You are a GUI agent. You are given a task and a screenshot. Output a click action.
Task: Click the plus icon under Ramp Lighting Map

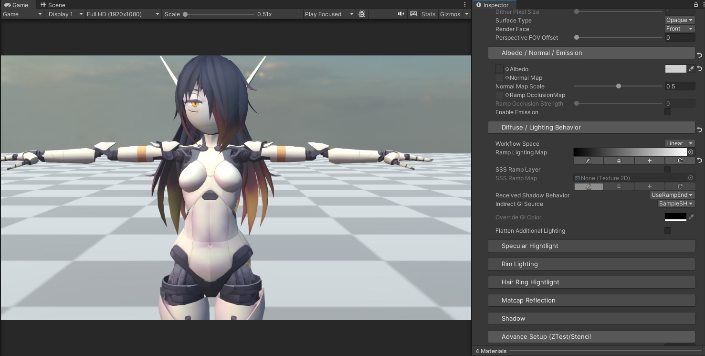tap(649, 161)
